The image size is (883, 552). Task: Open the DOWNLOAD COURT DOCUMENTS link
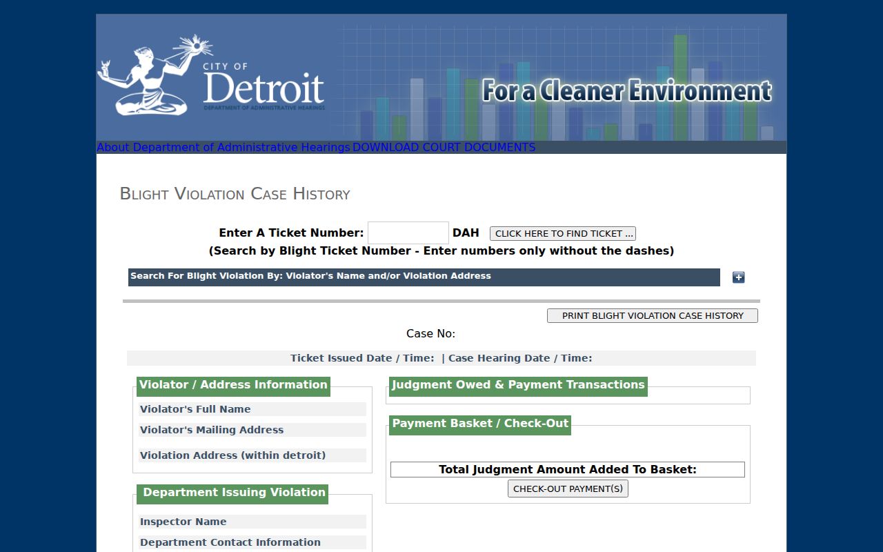[x=444, y=147]
